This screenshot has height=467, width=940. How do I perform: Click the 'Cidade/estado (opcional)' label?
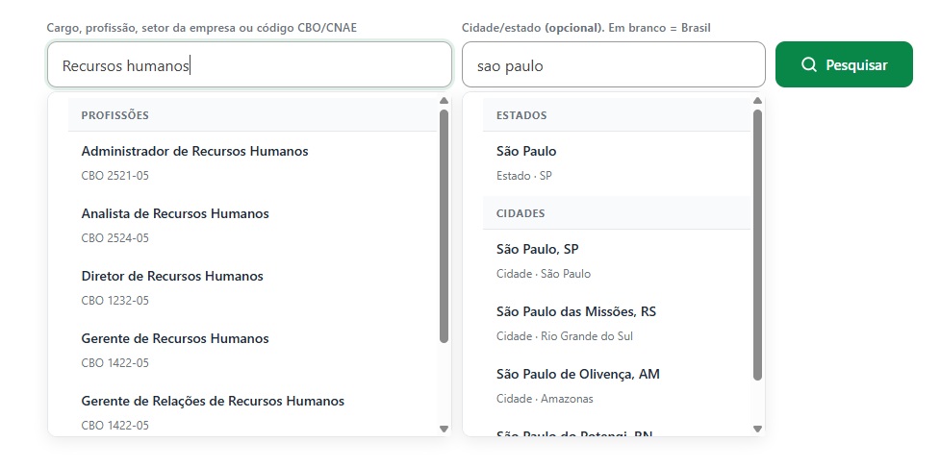(x=586, y=28)
